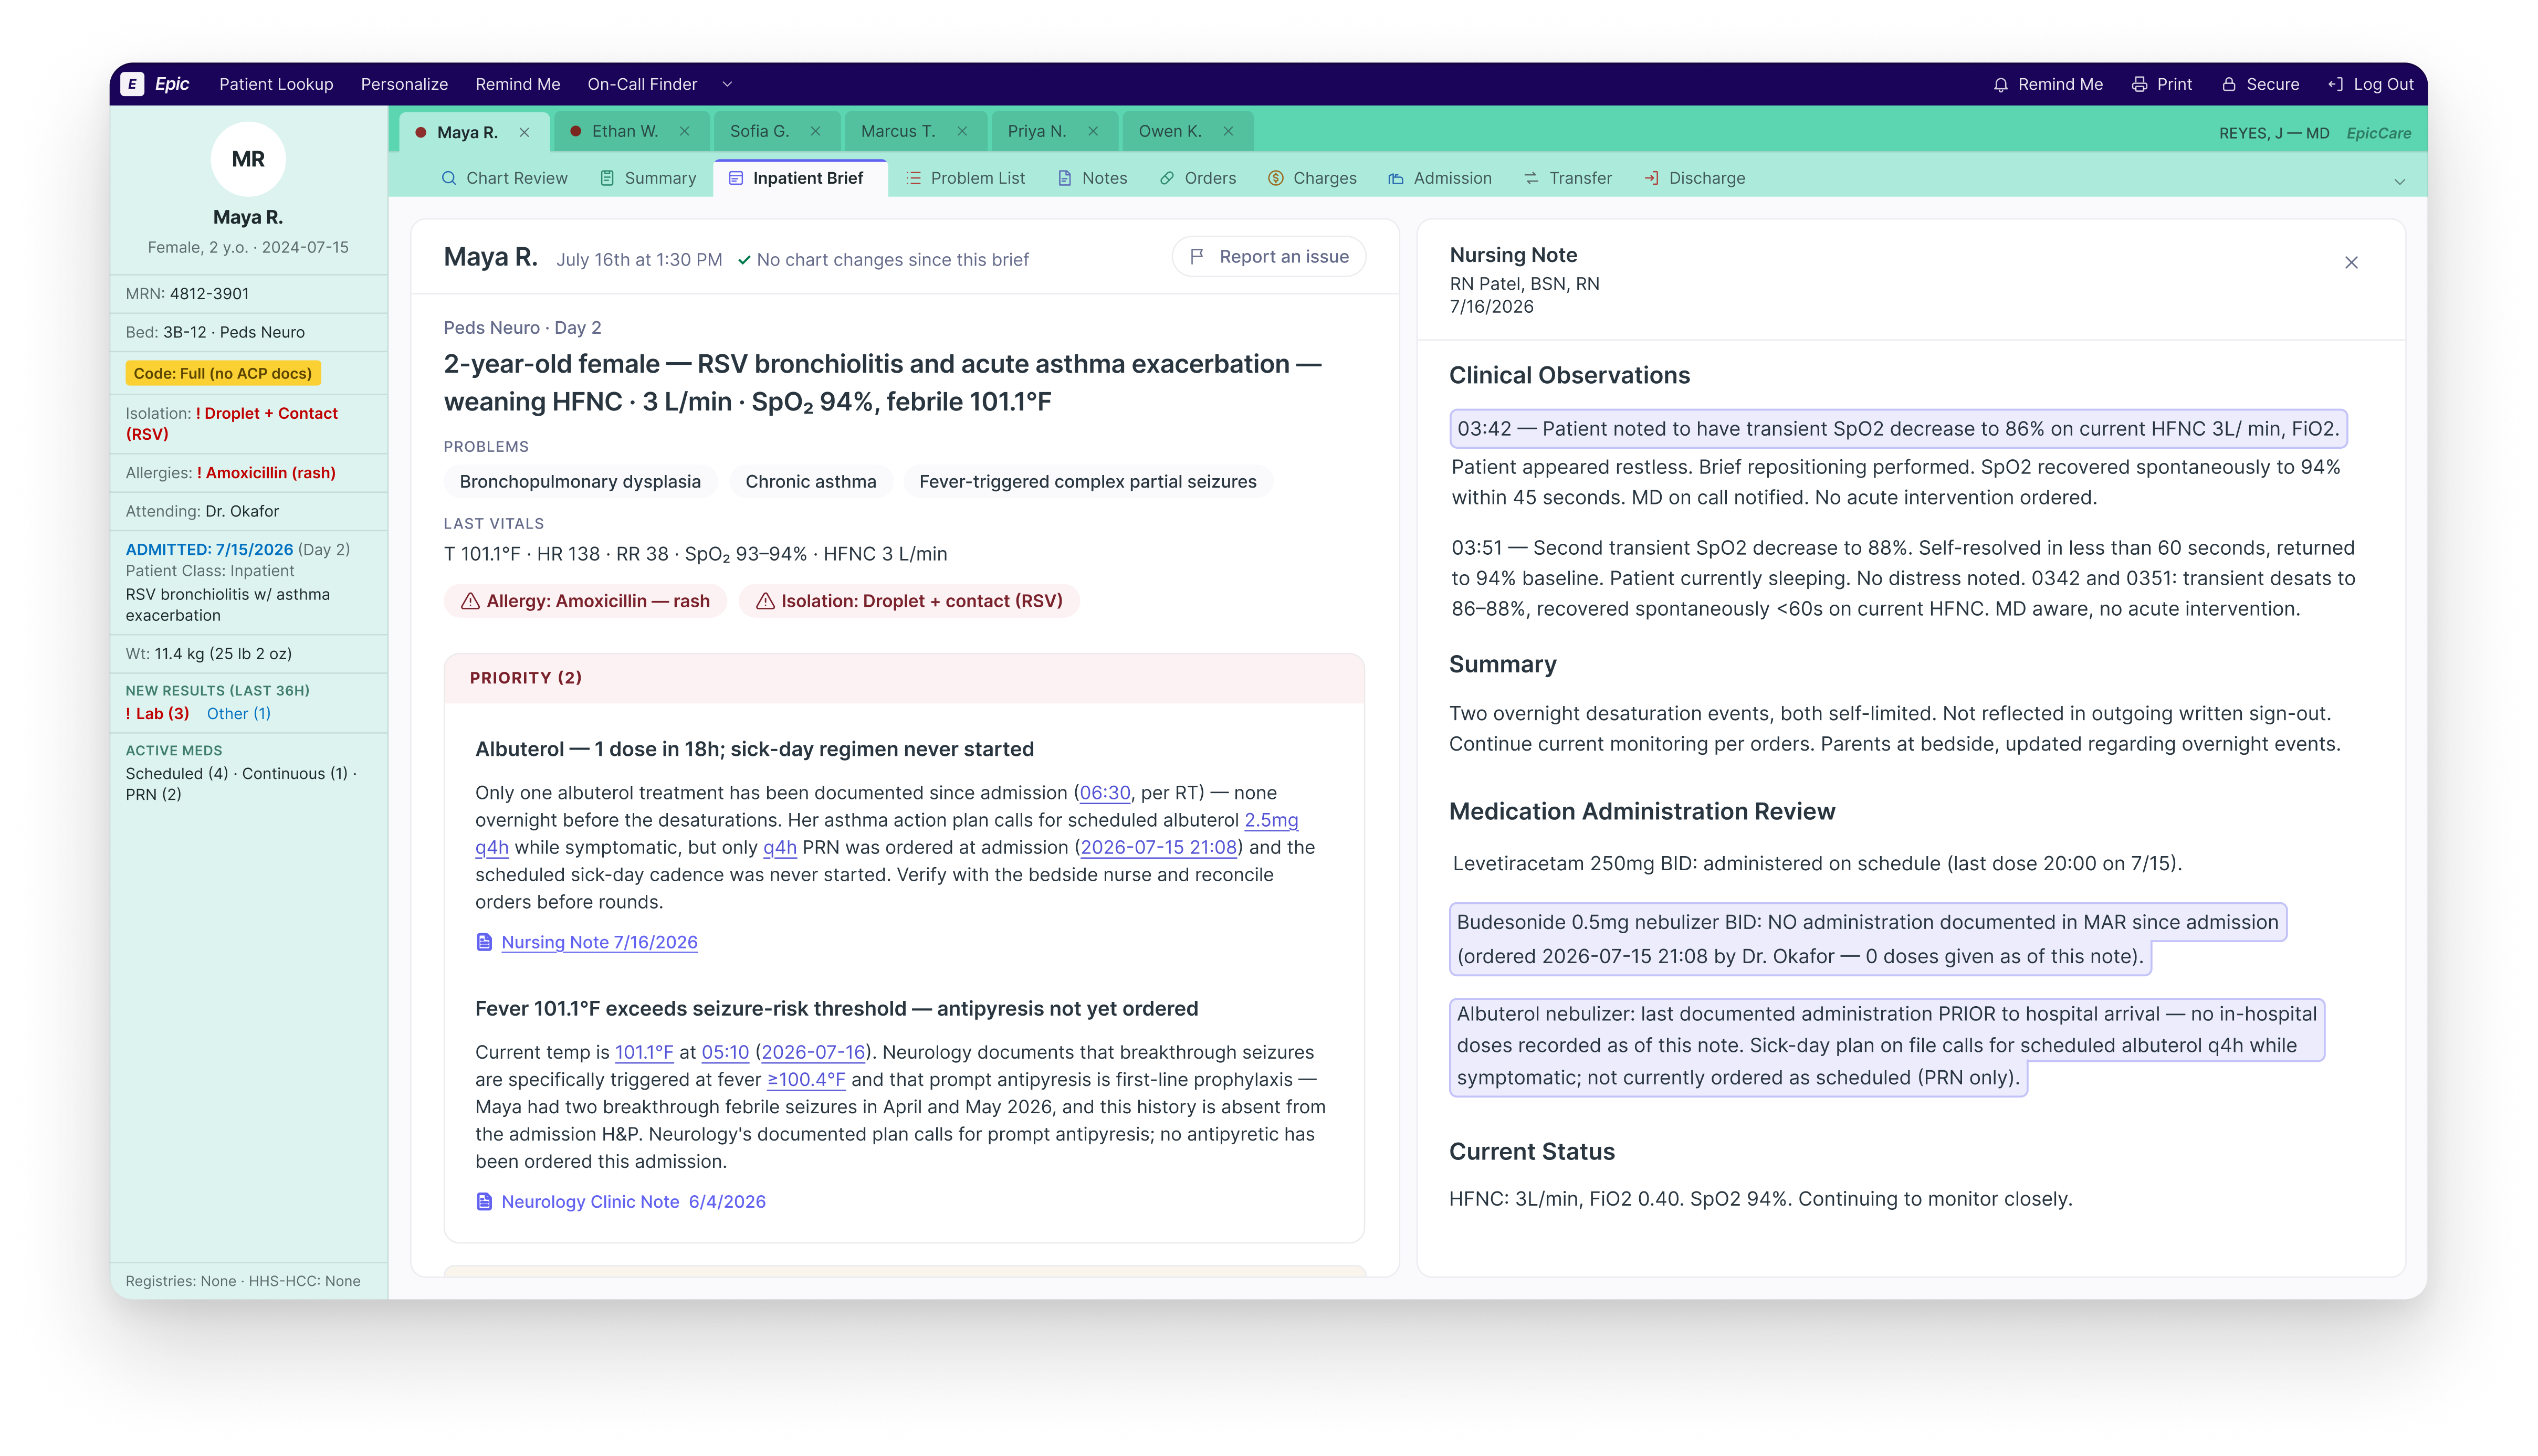Click the Epic logo icon
The width and height of the screenshot is (2538, 1456).
click(132, 84)
